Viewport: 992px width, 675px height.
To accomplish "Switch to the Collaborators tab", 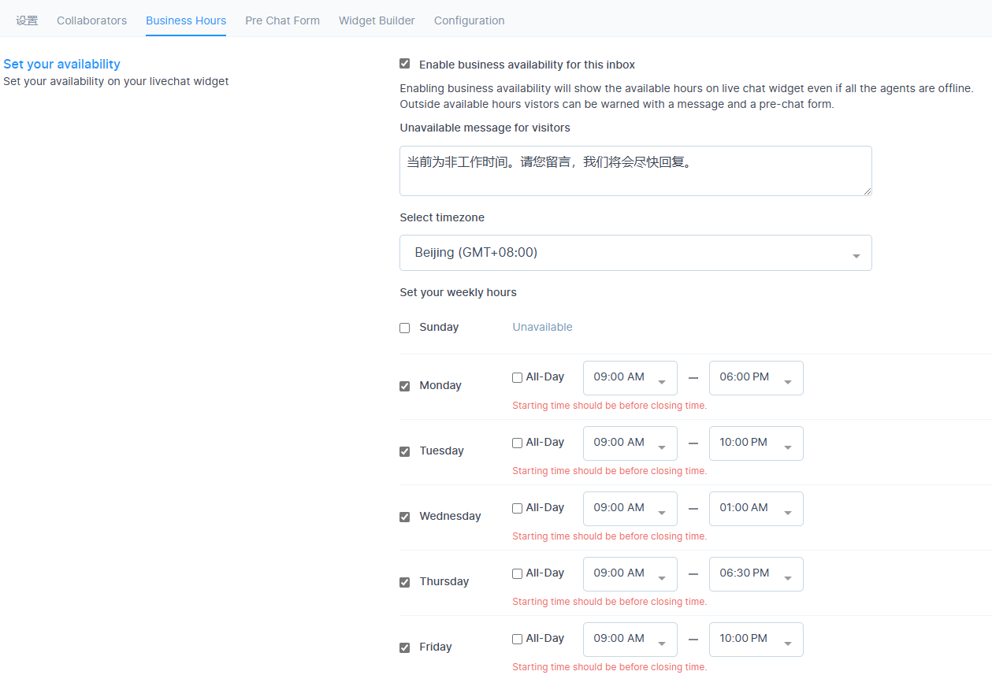I will pos(91,20).
